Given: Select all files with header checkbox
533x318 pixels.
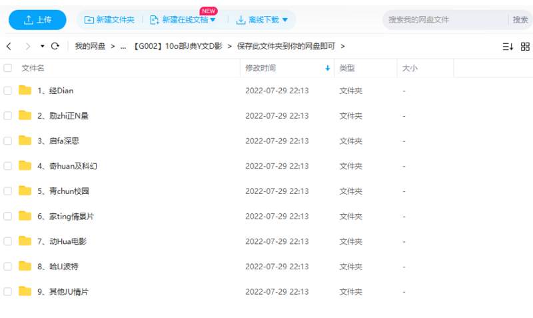Looking at the screenshot, I should 8,68.
